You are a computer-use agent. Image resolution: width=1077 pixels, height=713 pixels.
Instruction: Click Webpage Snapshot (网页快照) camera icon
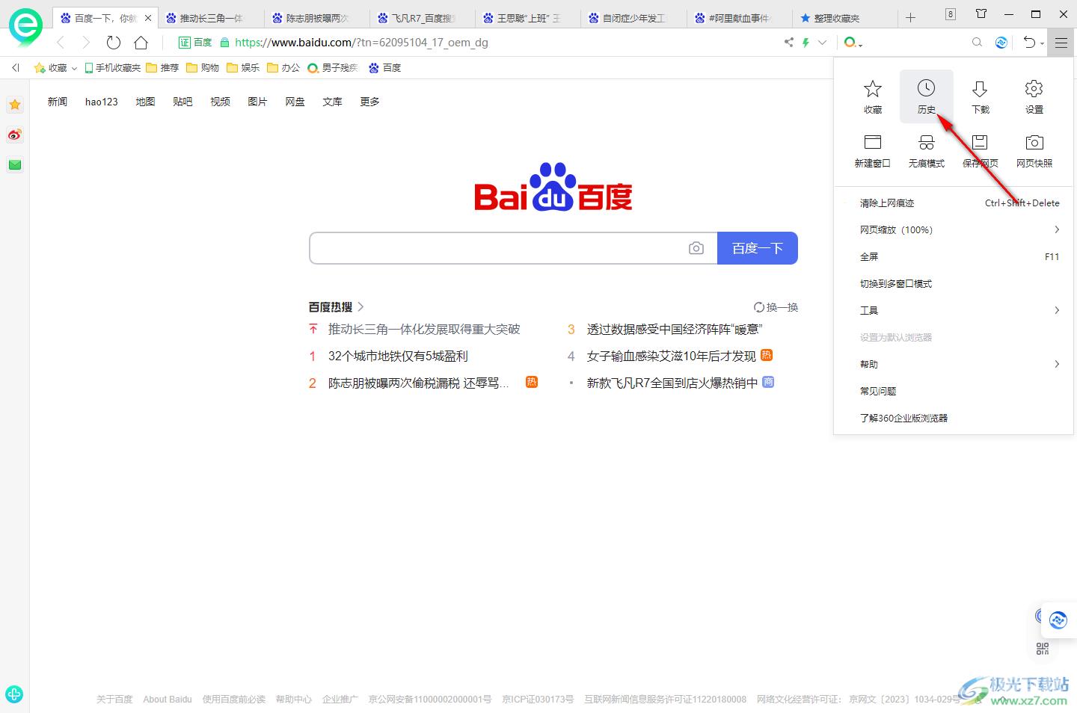(x=1034, y=150)
